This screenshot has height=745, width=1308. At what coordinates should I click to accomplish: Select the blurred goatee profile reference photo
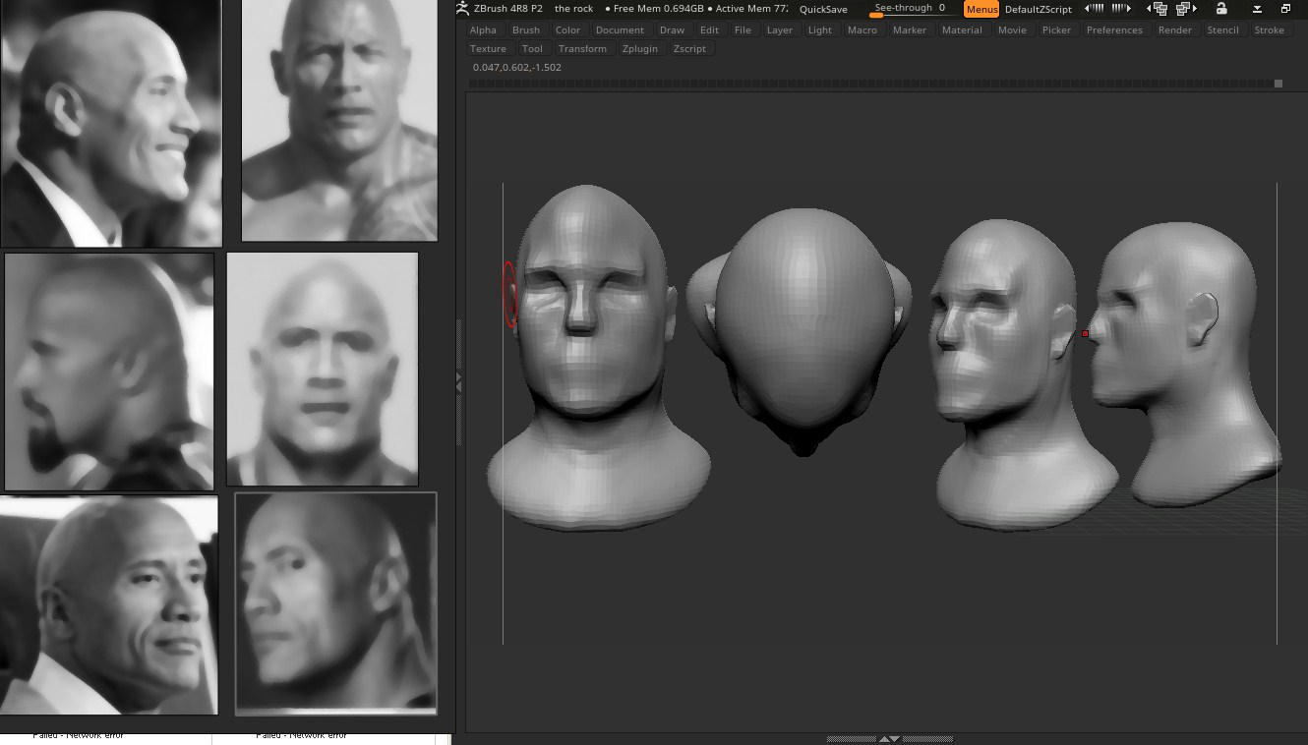coord(109,372)
